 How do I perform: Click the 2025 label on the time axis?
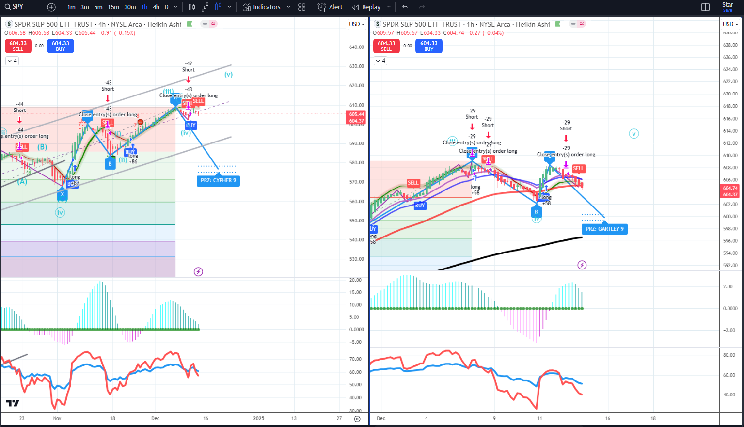coord(259,418)
